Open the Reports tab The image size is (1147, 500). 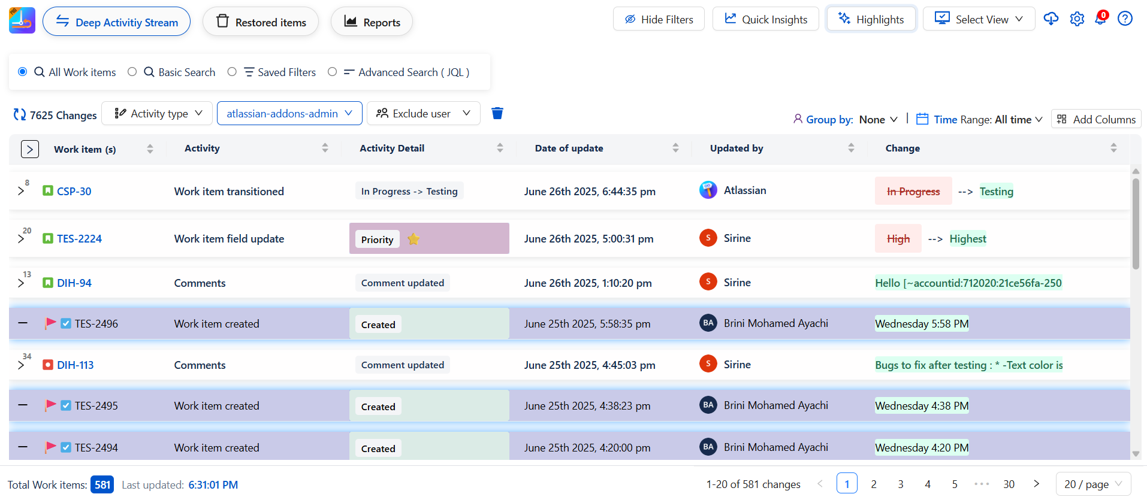pyautogui.click(x=372, y=22)
